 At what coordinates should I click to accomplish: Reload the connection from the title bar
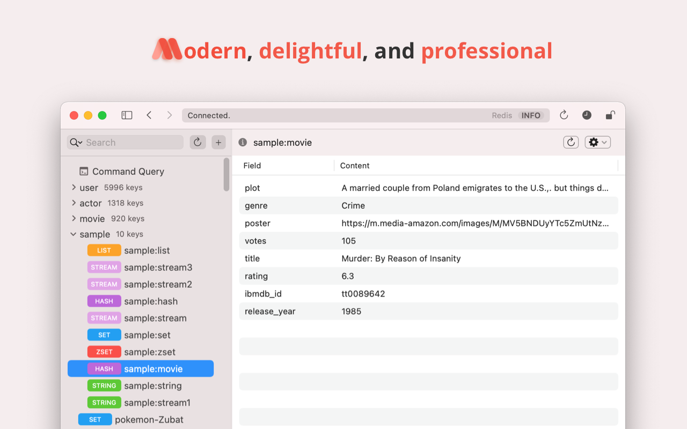pos(564,115)
